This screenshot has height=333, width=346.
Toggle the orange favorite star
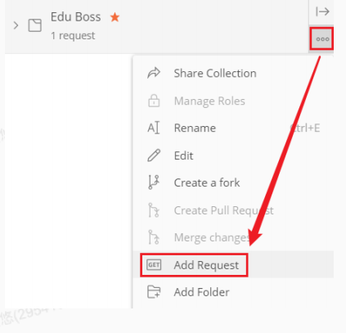(x=115, y=17)
